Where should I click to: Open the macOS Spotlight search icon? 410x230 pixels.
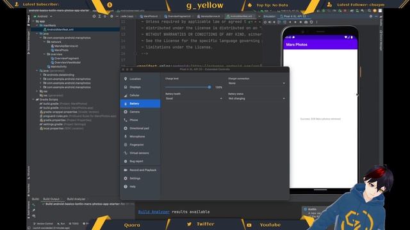tap(369, 11)
